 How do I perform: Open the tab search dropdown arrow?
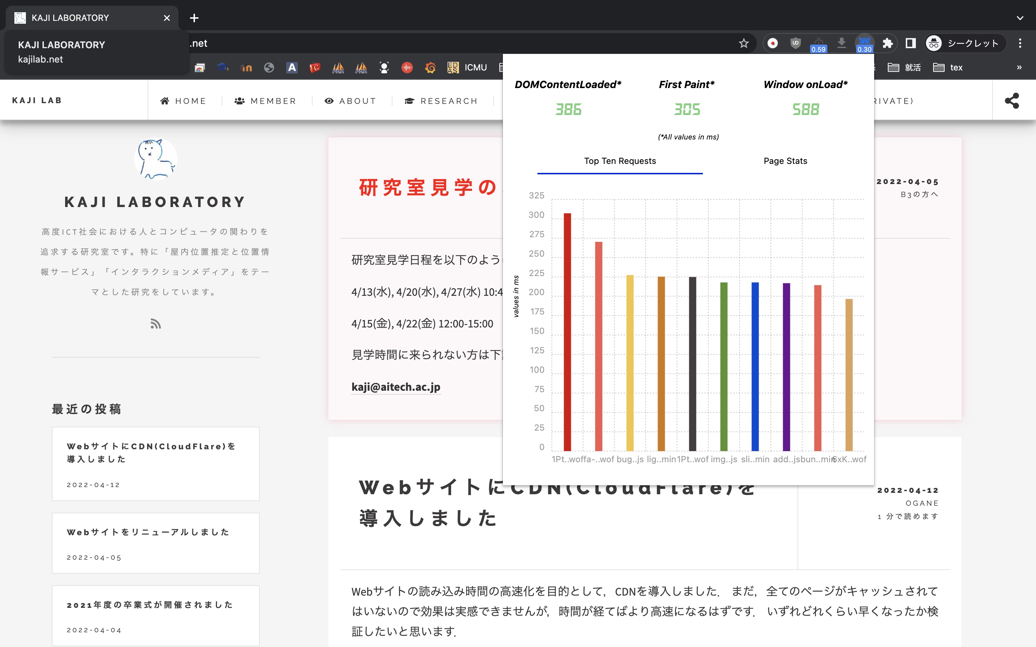(1020, 18)
